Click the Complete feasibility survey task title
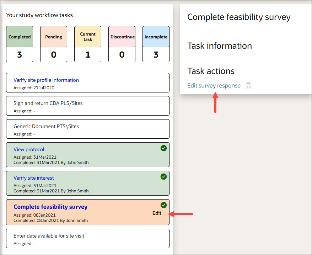Screen dimensions: 312x255 (50, 207)
